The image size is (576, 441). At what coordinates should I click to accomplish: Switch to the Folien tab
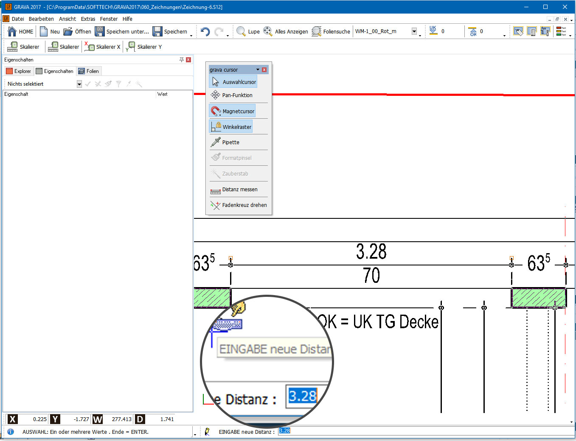click(88, 71)
